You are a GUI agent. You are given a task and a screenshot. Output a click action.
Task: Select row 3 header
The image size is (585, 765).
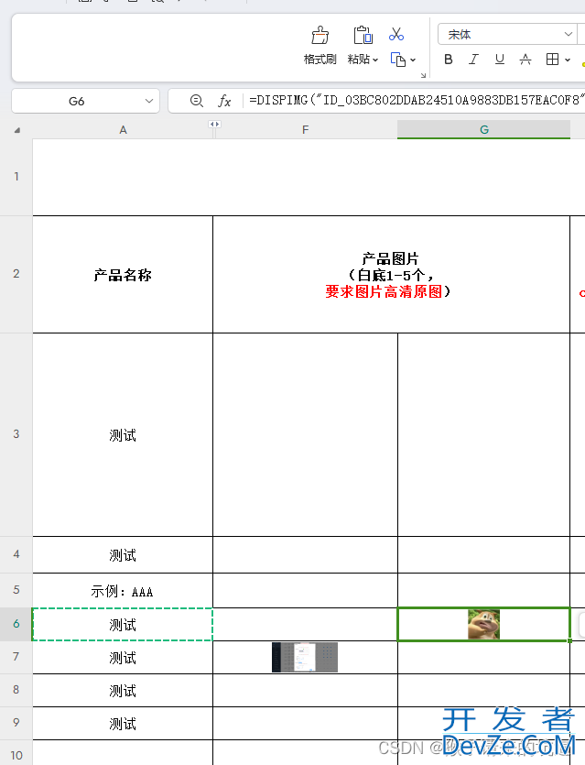pos(16,434)
